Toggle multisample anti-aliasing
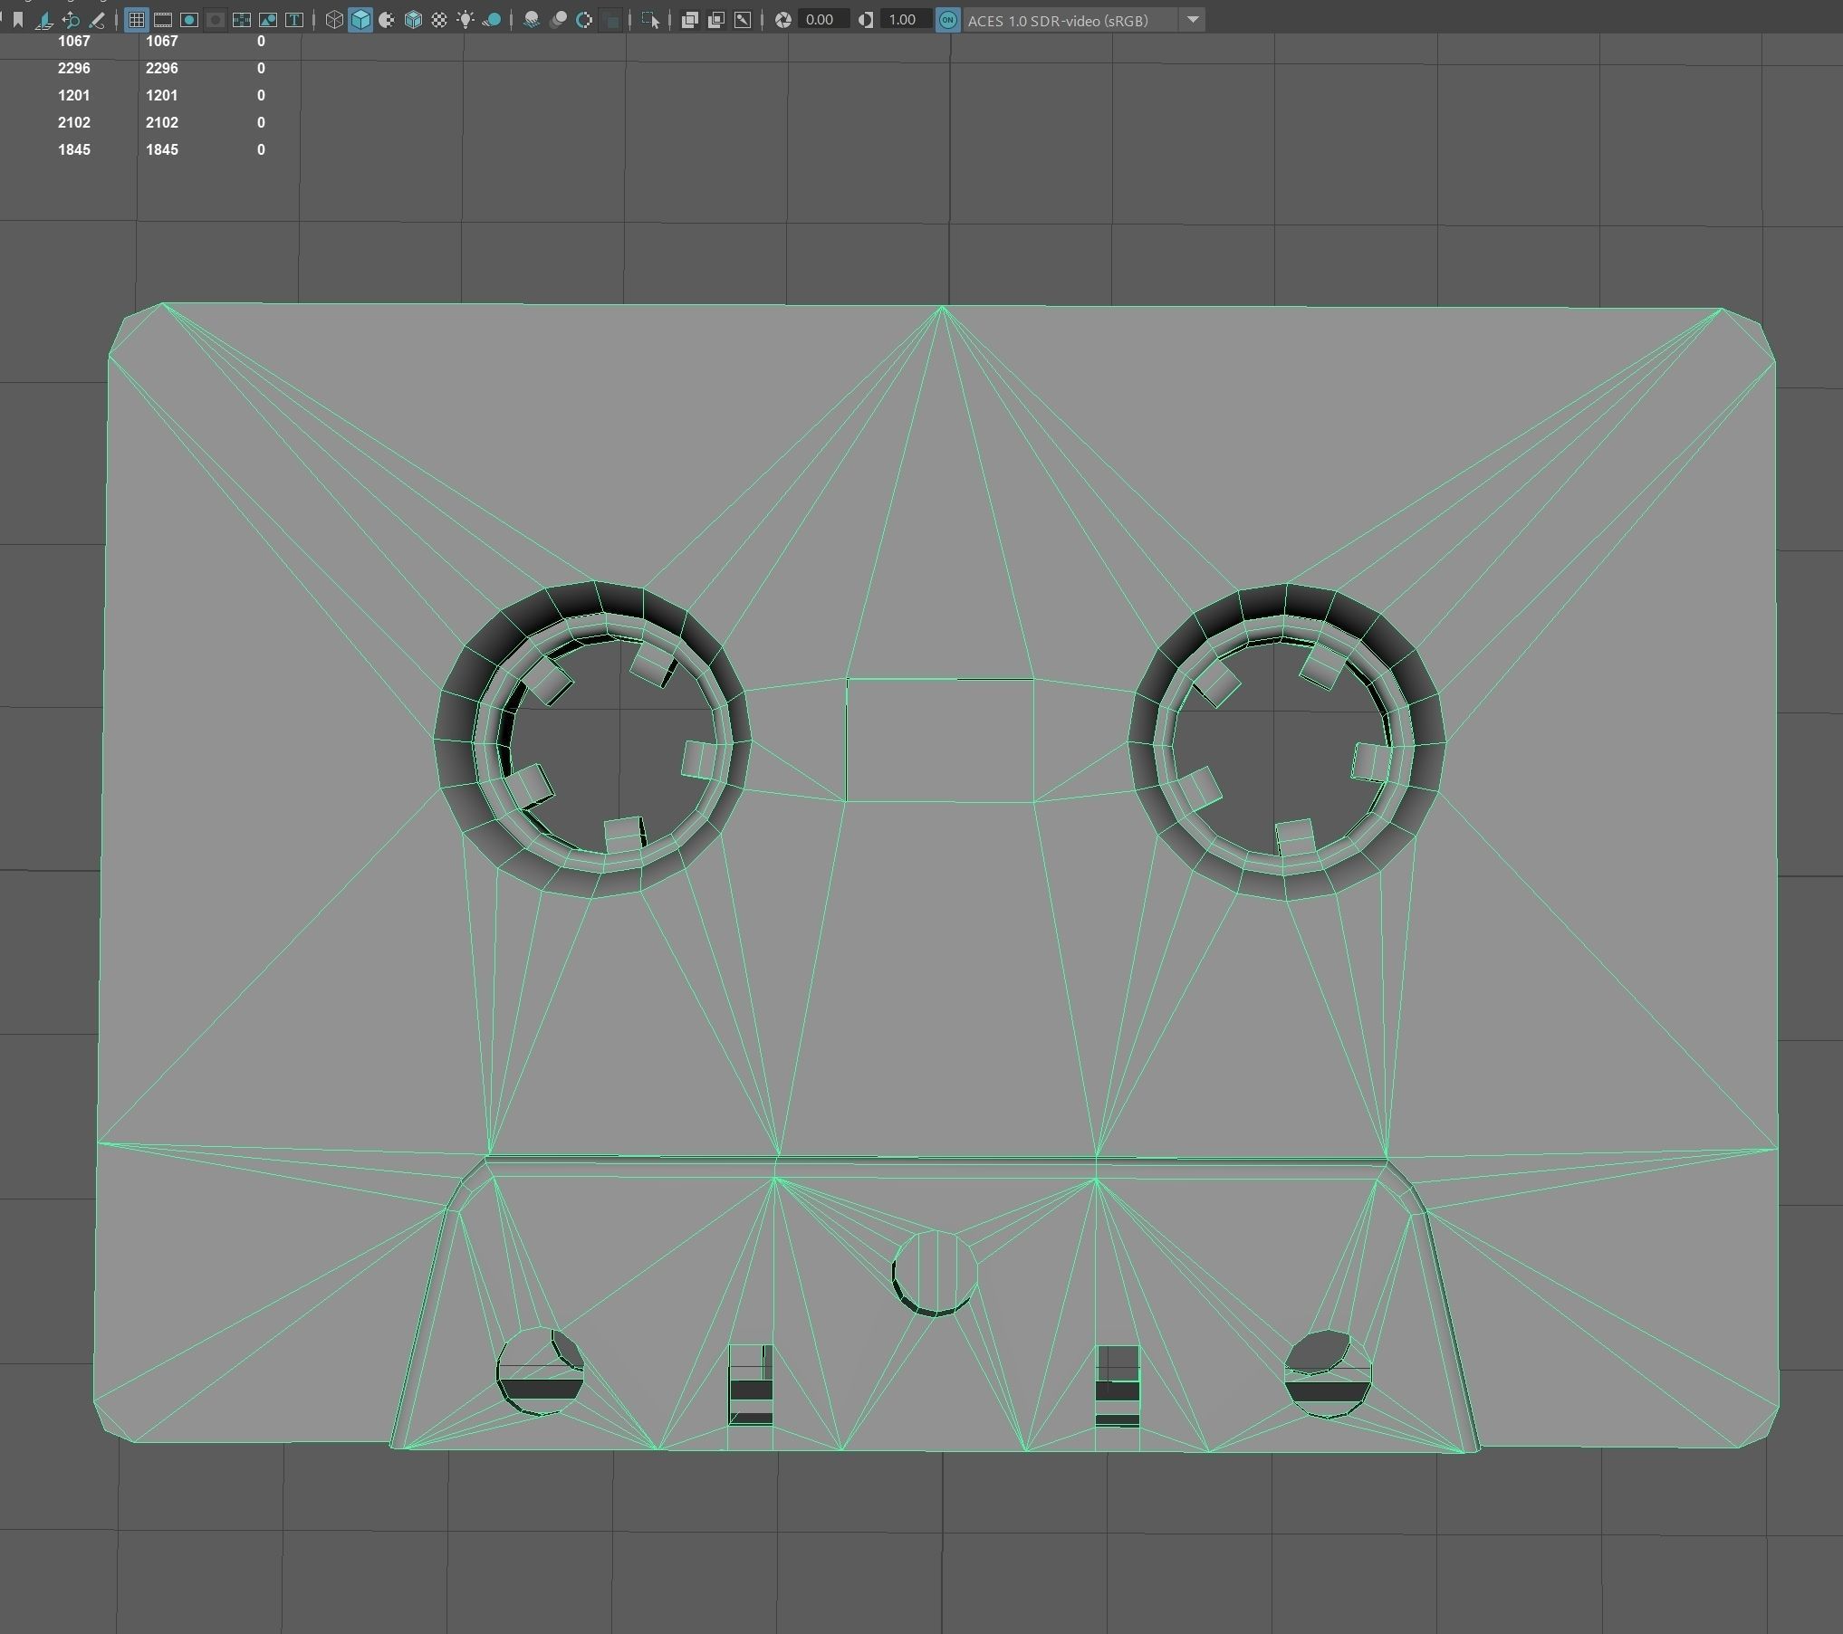This screenshot has width=1843, height=1634. (584, 19)
